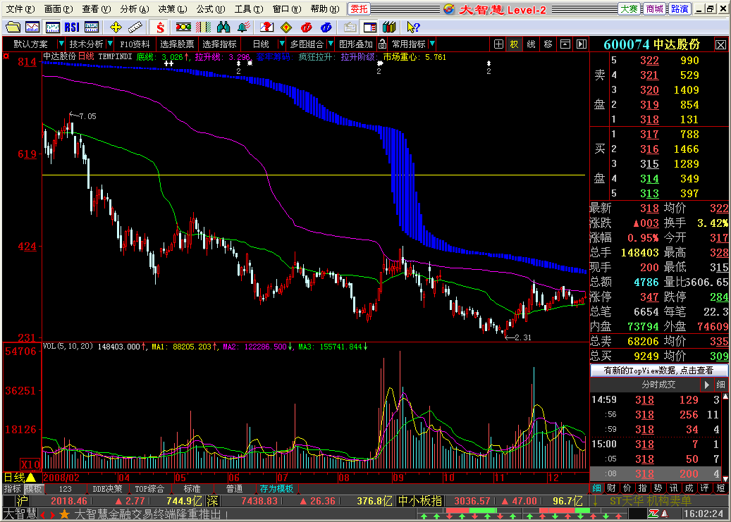Switch to the TOP综合 tab
The width and height of the screenshot is (731, 522).
pos(149,488)
